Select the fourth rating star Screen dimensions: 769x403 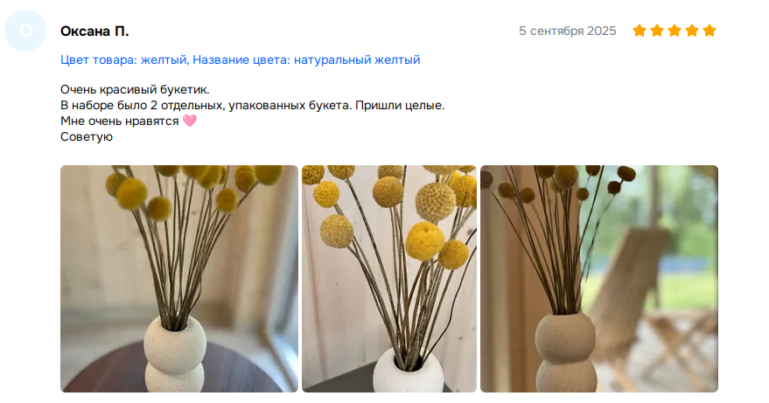click(x=692, y=31)
